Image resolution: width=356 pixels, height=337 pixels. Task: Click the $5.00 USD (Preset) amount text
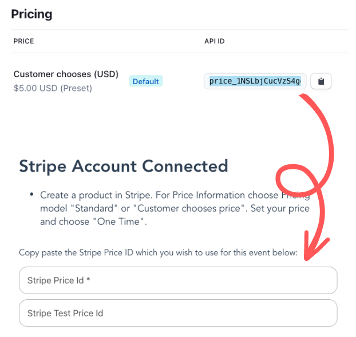click(53, 88)
